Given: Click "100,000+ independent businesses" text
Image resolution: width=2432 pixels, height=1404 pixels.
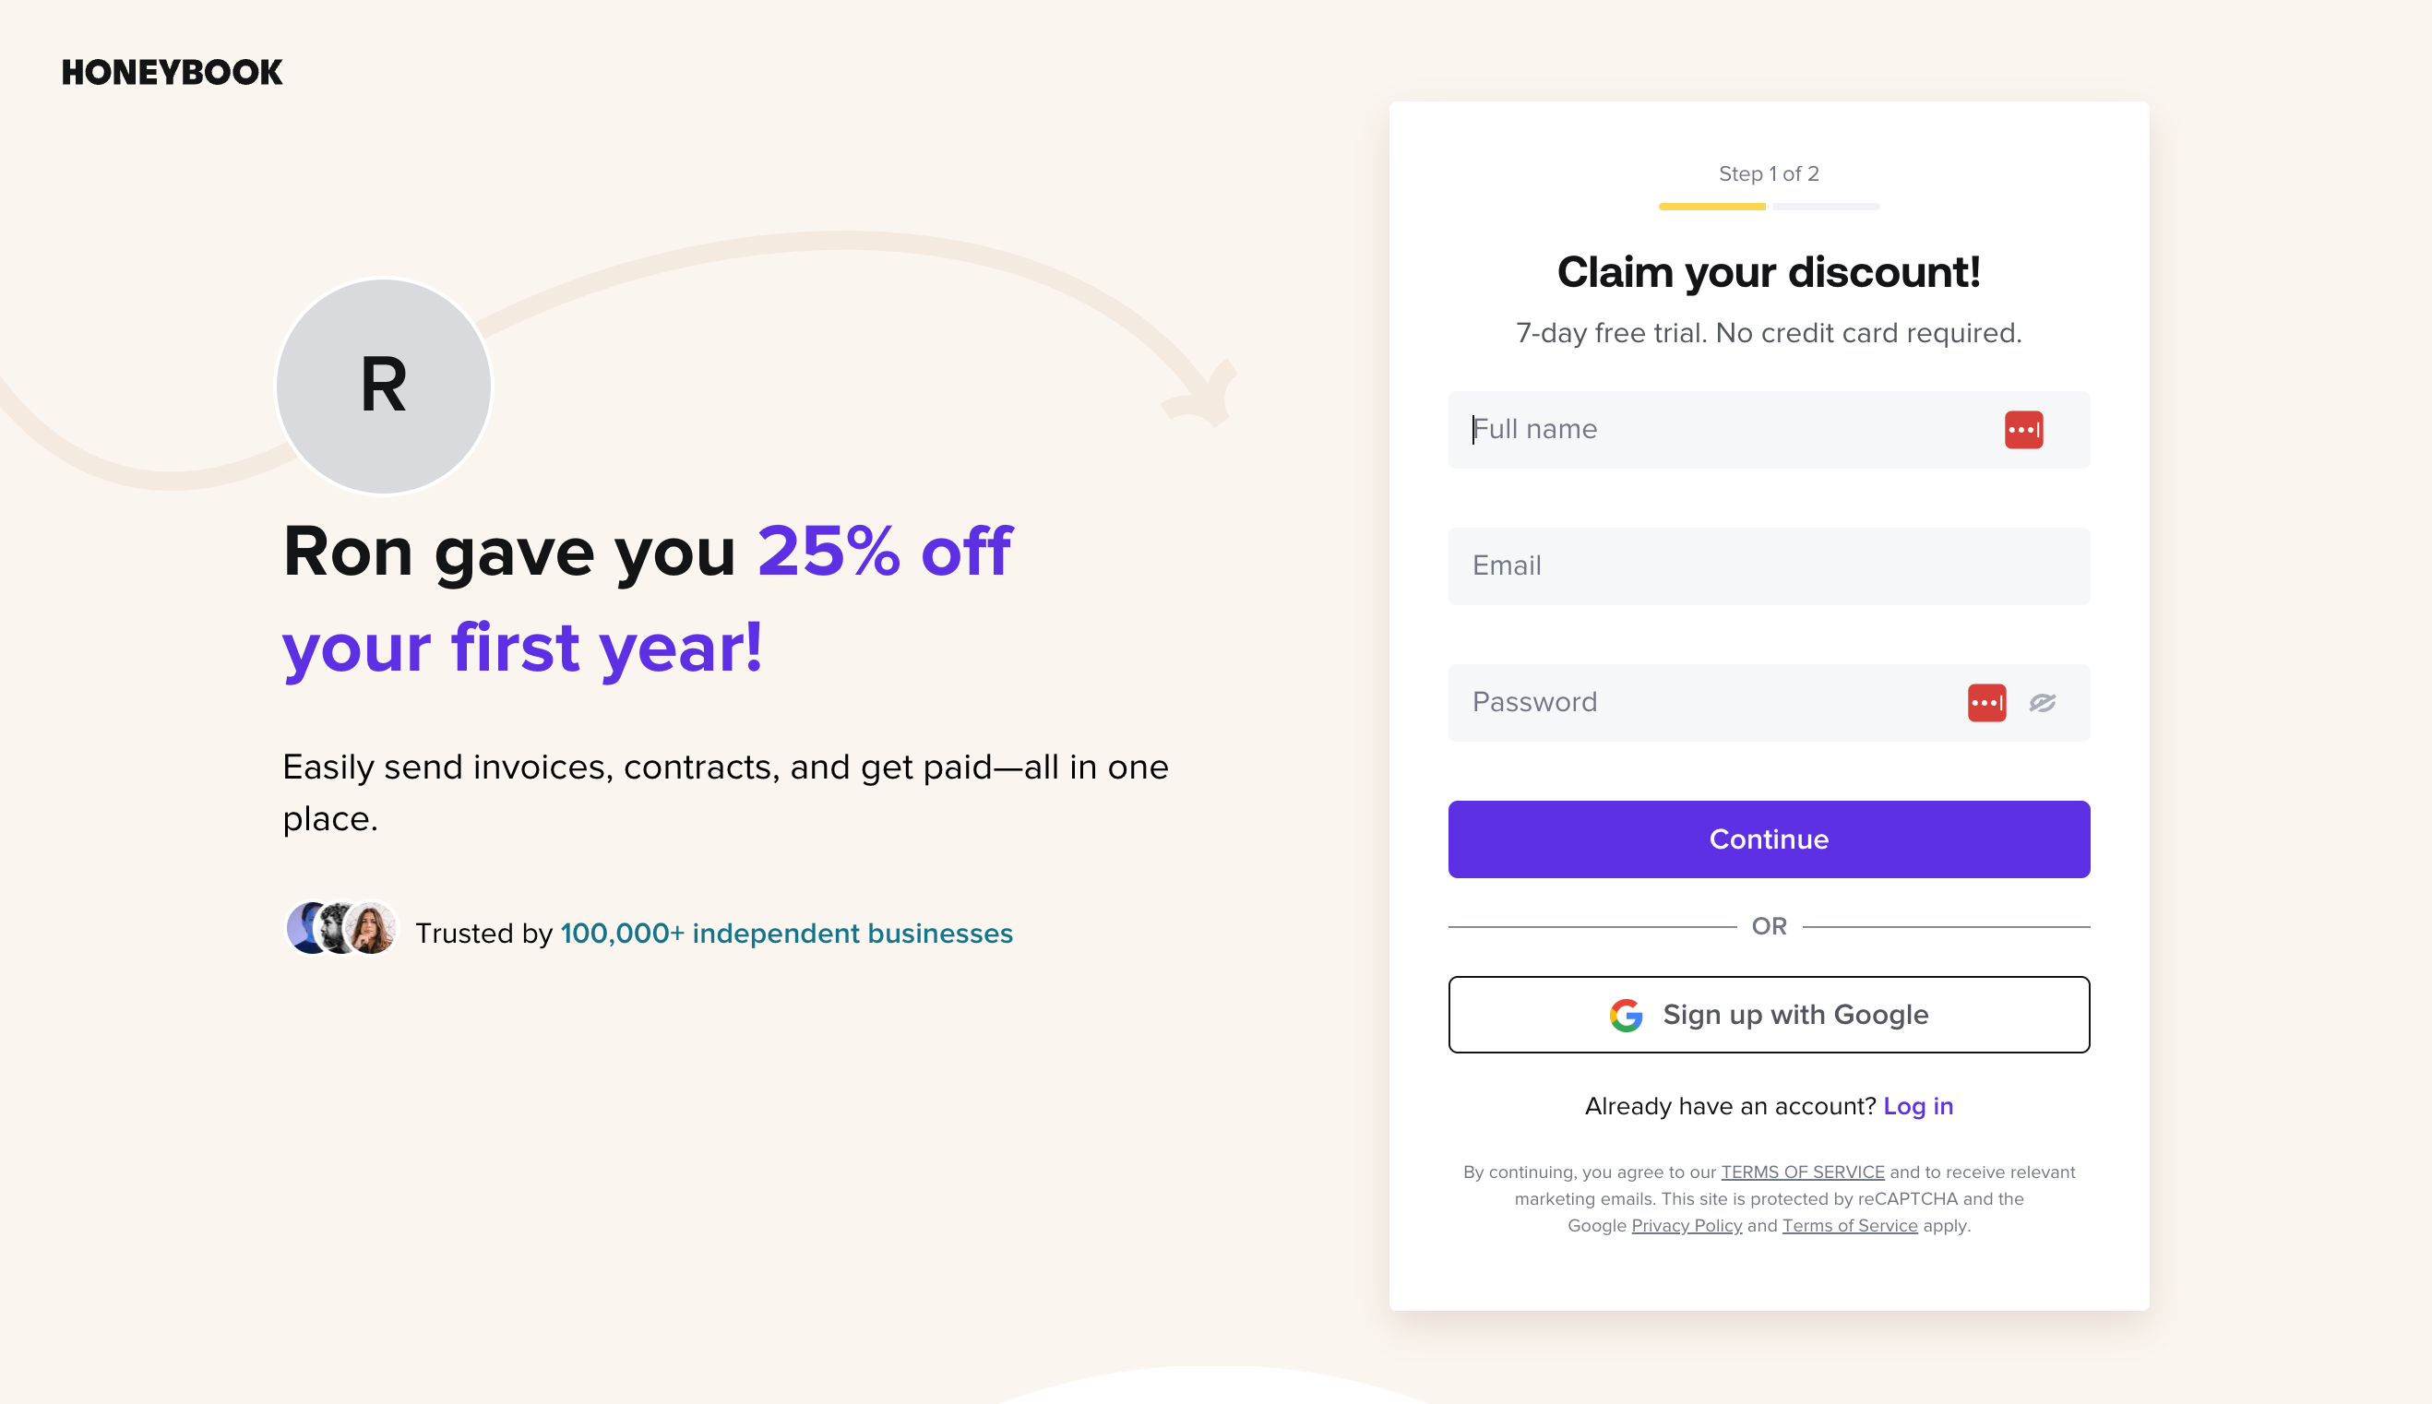Looking at the screenshot, I should coord(786,934).
